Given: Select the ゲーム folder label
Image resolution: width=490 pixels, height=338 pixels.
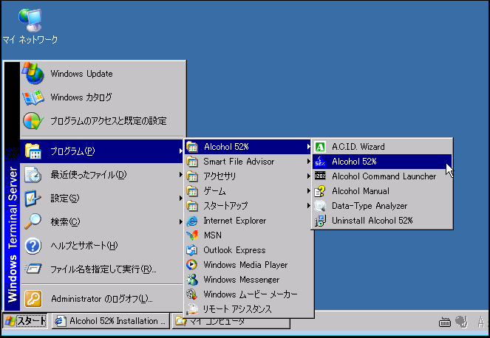Looking at the screenshot, I should tap(214, 191).
